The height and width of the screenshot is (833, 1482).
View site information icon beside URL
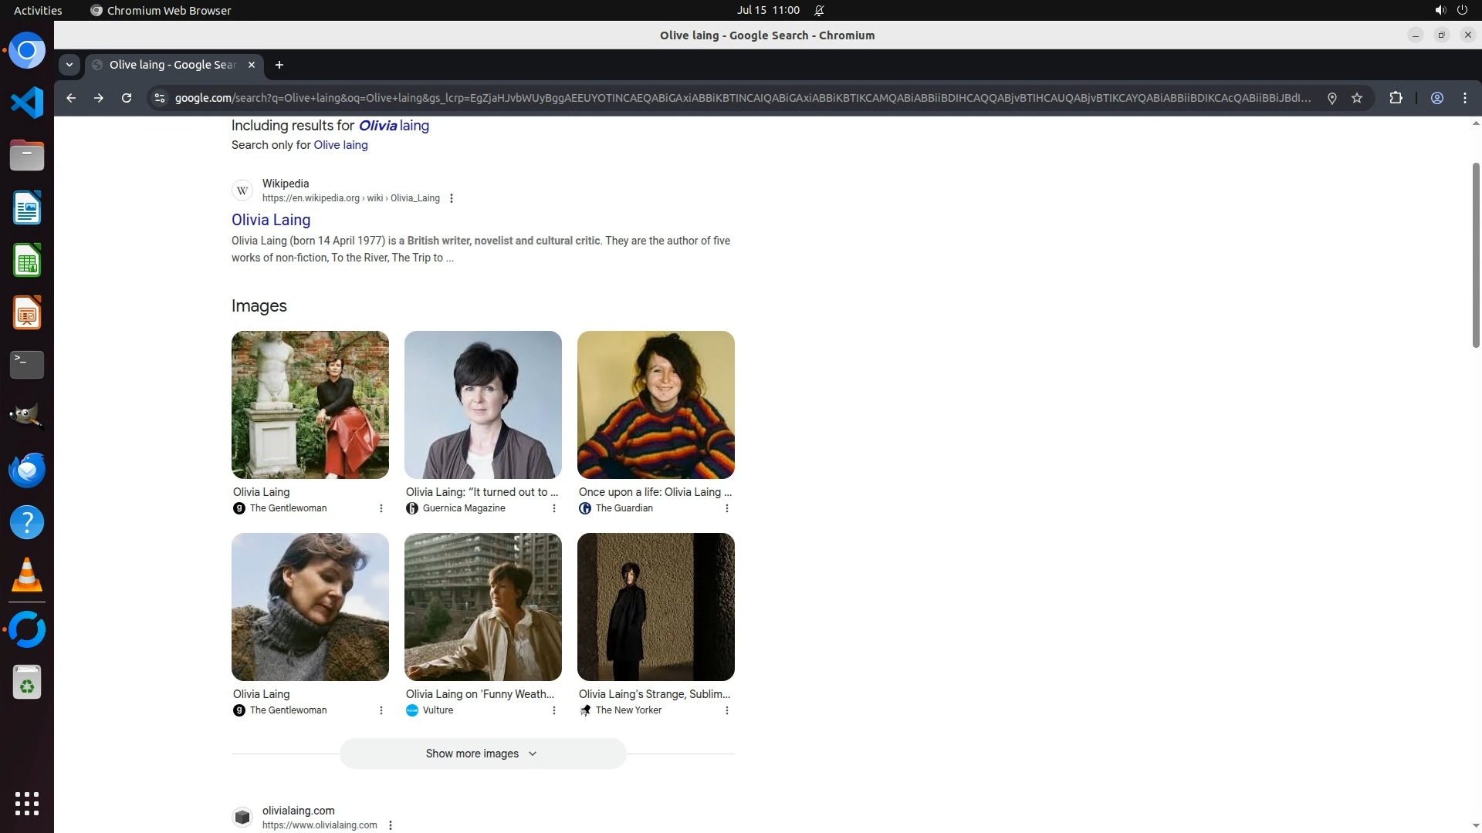coord(159,98)
